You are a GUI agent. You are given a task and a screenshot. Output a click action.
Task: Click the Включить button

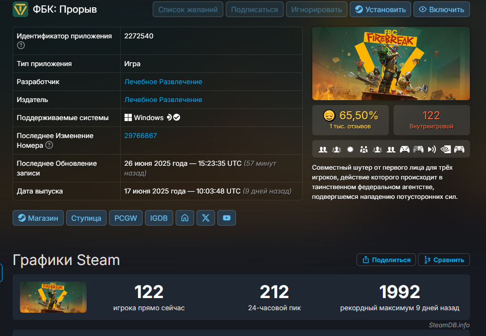(442, 9)
